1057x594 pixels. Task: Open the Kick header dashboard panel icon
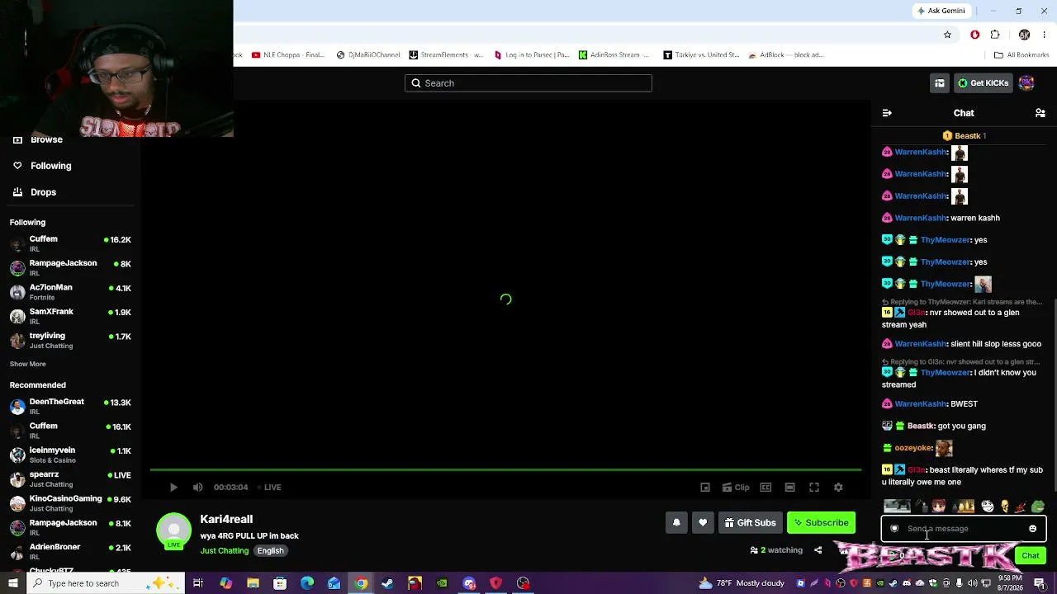(940, 83)
